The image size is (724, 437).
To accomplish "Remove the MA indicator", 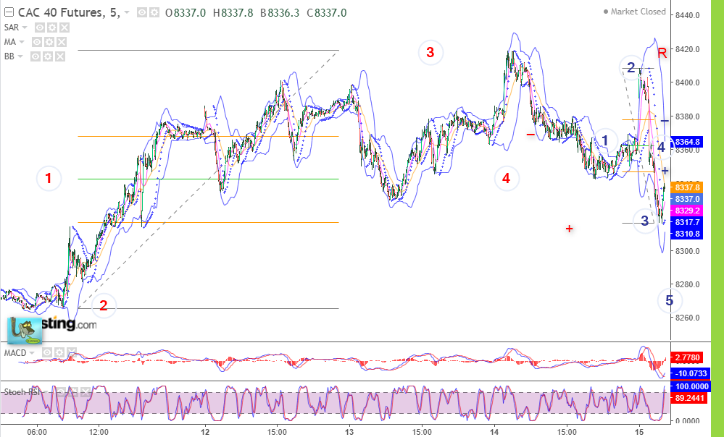I will point(61,42).
